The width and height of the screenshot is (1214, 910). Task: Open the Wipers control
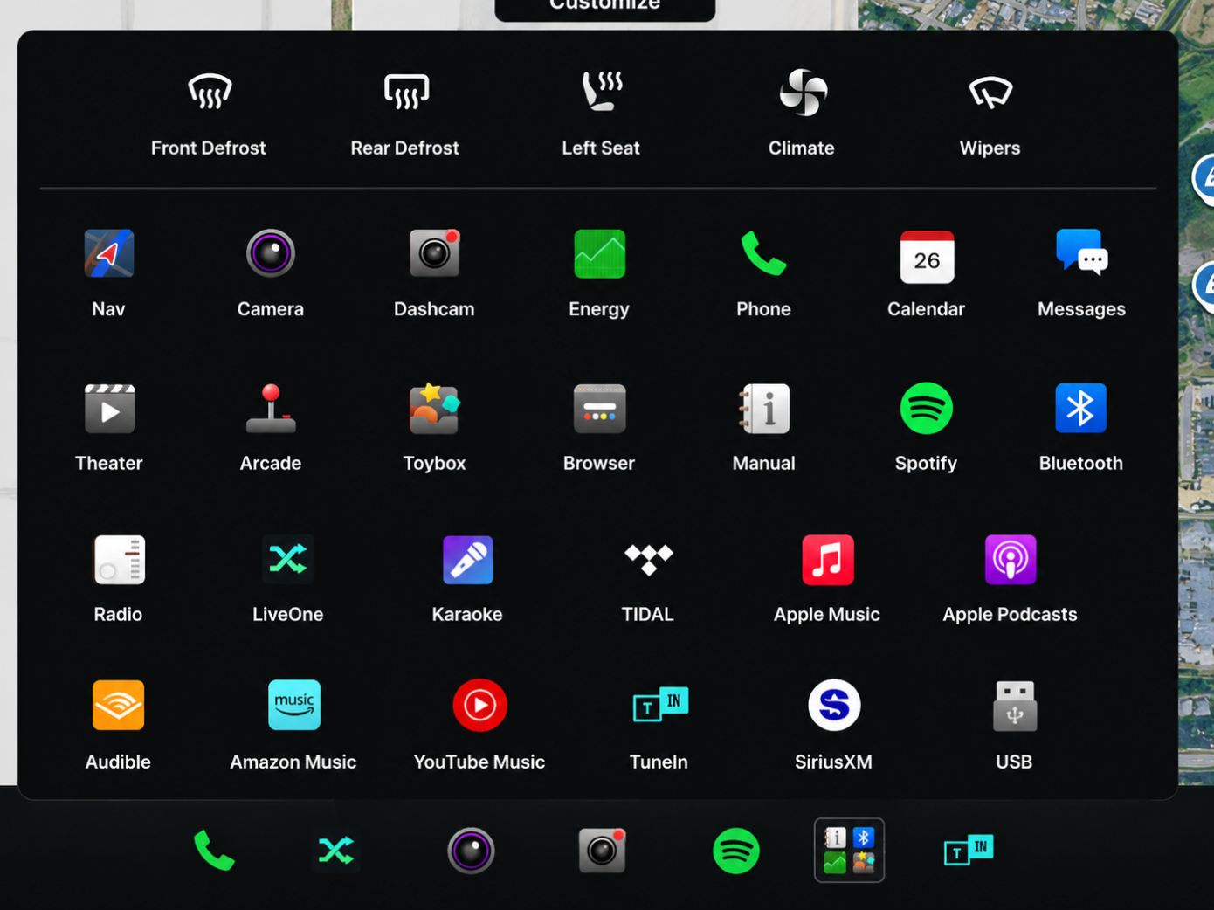coord(990,114)
